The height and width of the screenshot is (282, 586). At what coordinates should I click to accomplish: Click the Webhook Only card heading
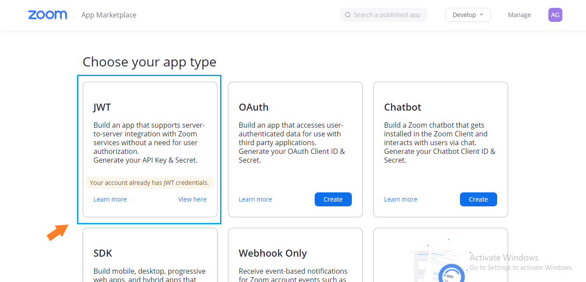(273, 253)
